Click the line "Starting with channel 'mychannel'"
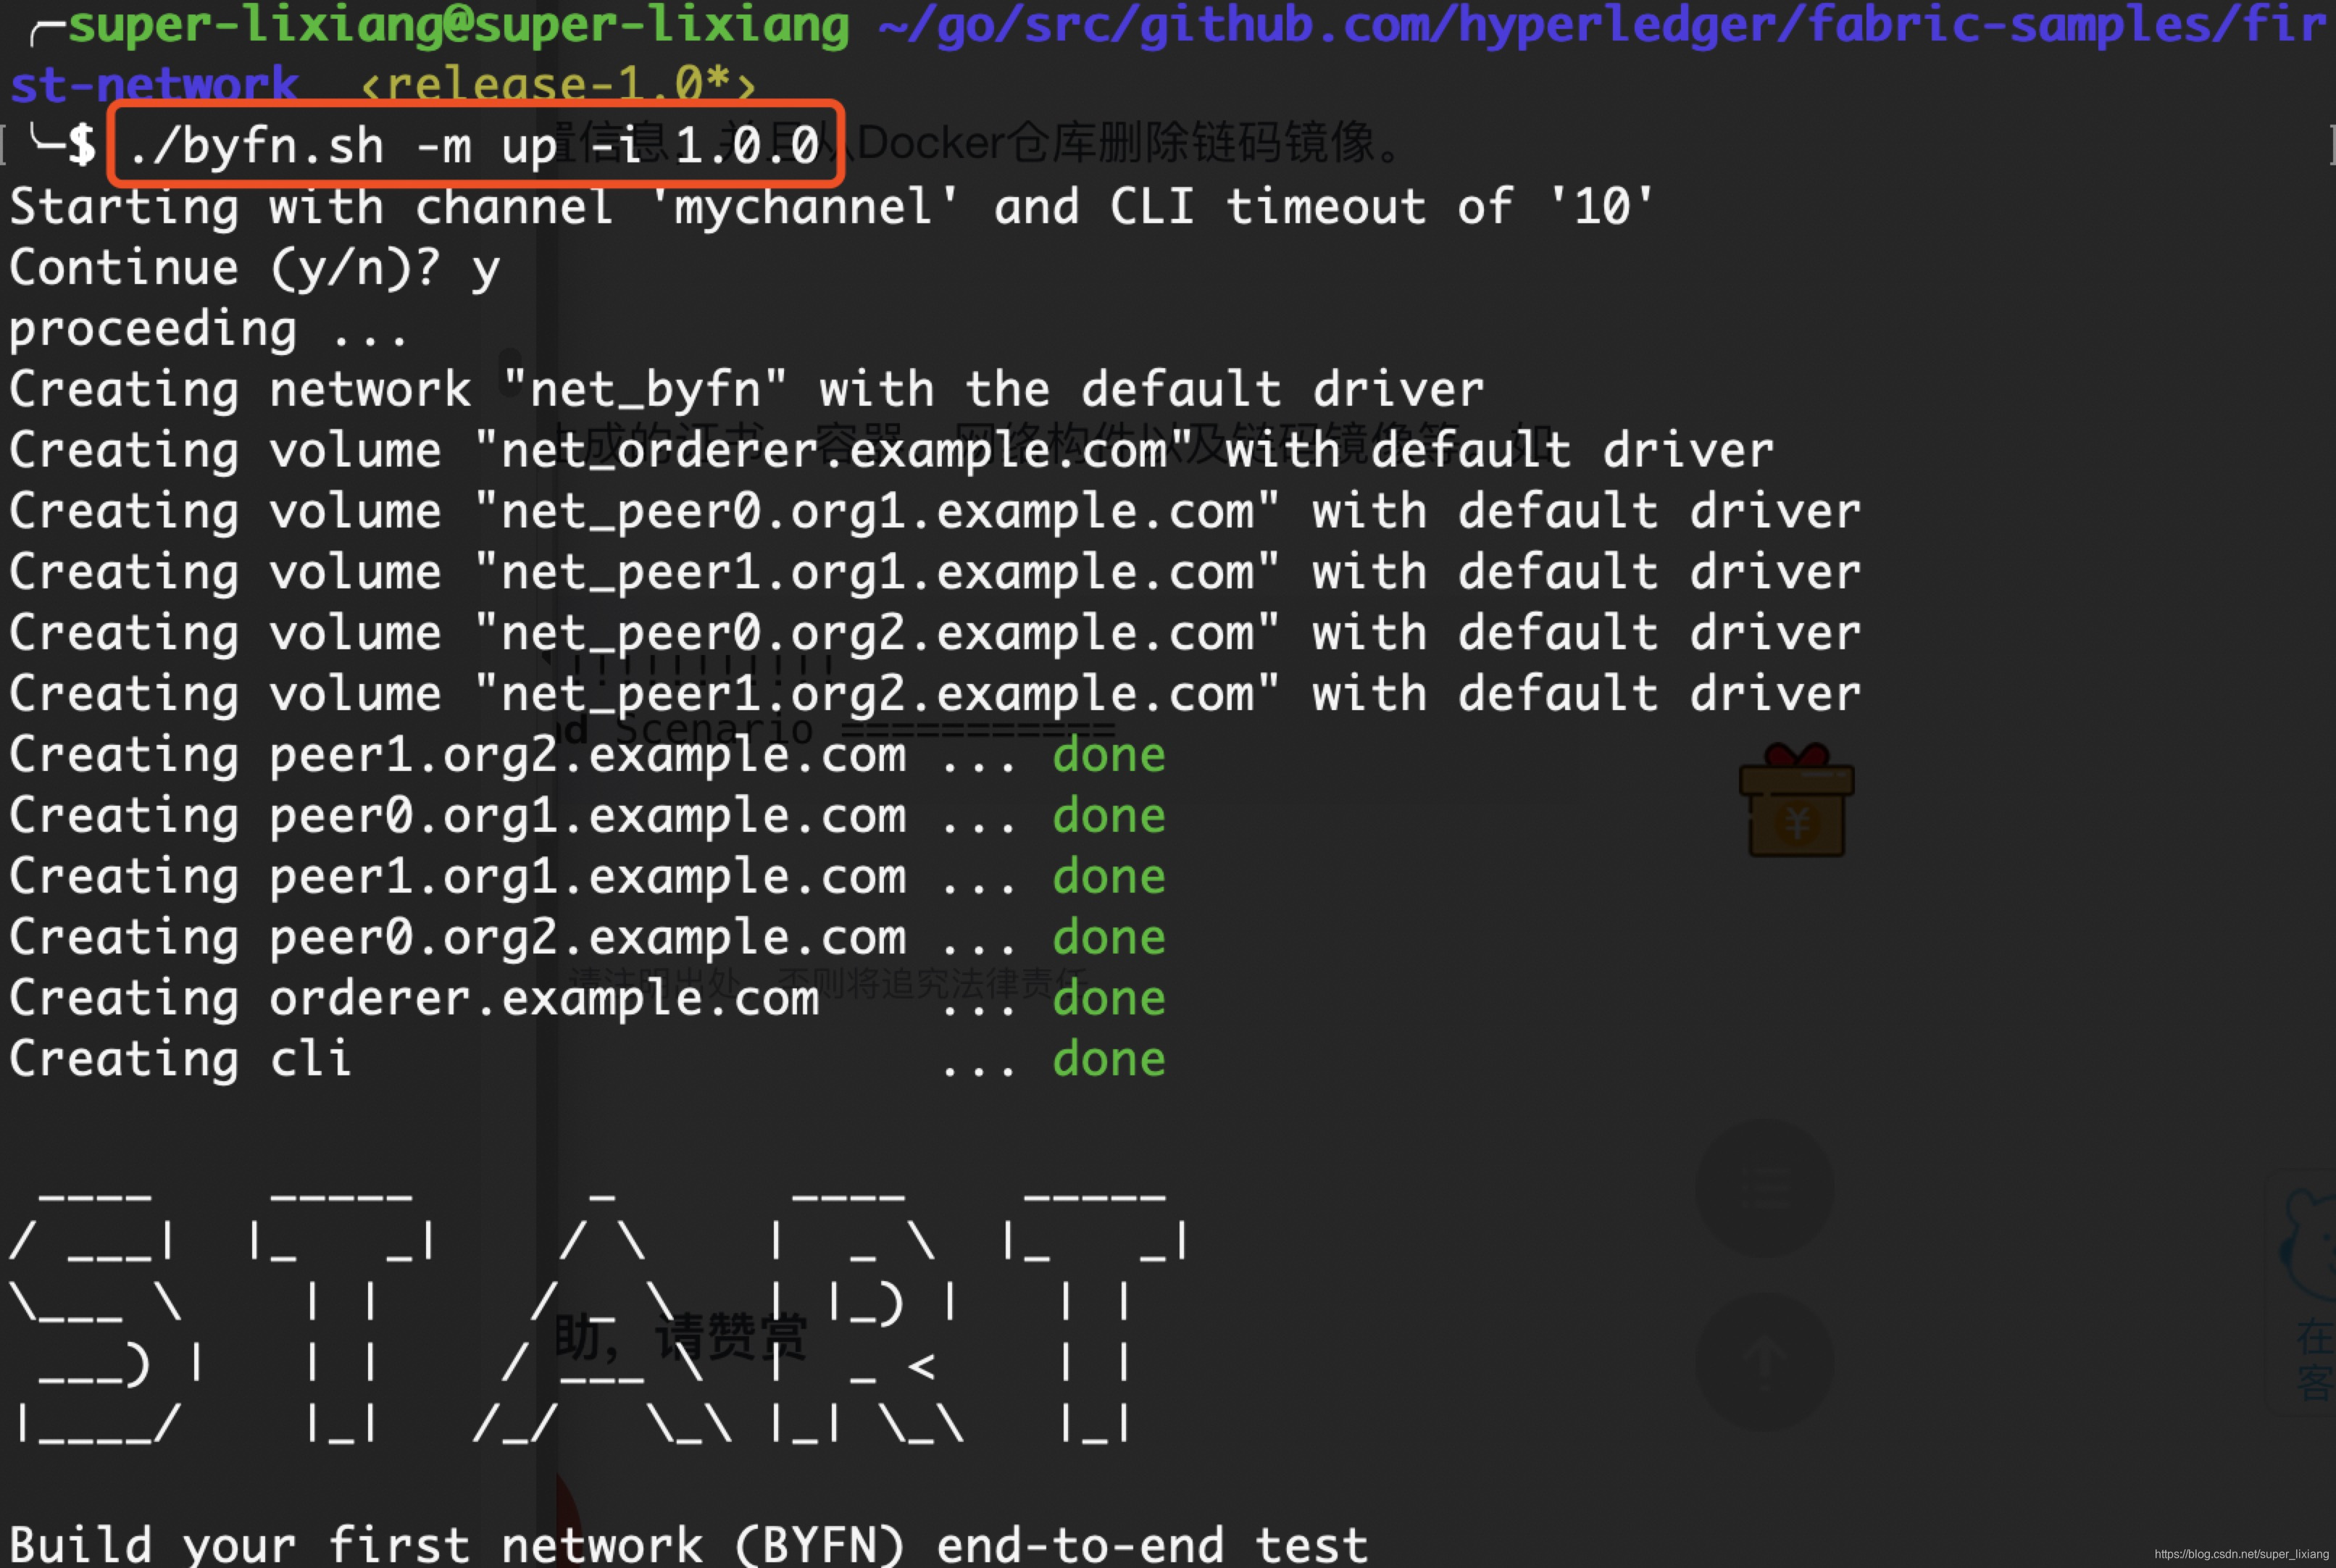 pos(832,207)
